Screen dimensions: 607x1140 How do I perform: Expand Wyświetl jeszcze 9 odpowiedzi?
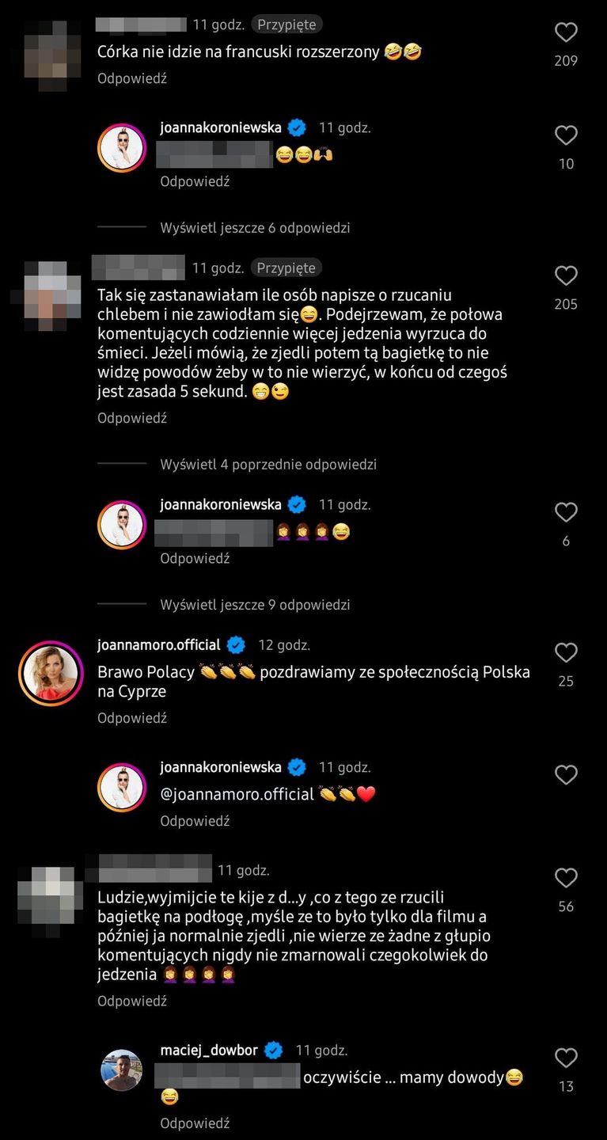255,605
